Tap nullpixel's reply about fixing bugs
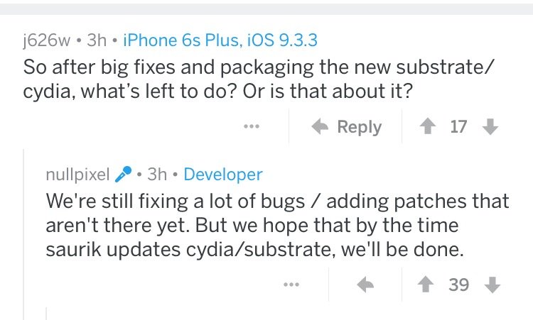Viewport: 533px width, 320px height. click(x=277, y=226)
